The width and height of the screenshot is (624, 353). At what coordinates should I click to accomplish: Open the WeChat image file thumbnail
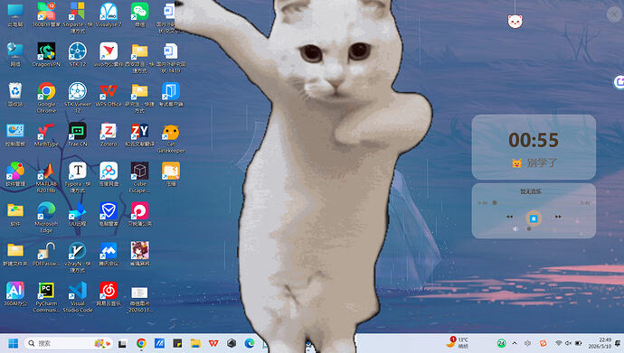tap(139, 300)
